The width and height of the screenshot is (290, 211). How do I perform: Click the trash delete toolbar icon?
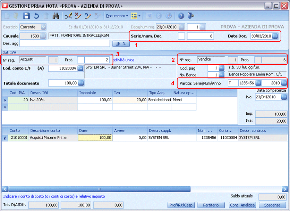pos(46,16)
